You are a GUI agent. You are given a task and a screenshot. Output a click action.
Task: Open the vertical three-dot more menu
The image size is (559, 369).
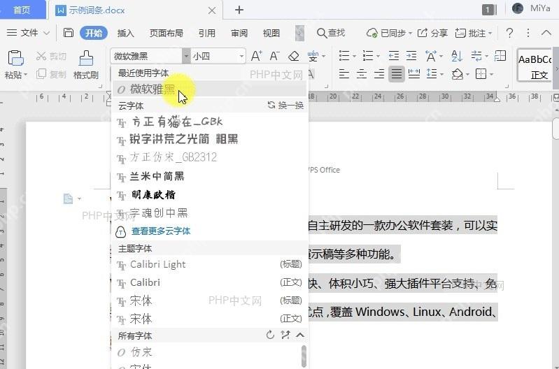tap(528, 33)
